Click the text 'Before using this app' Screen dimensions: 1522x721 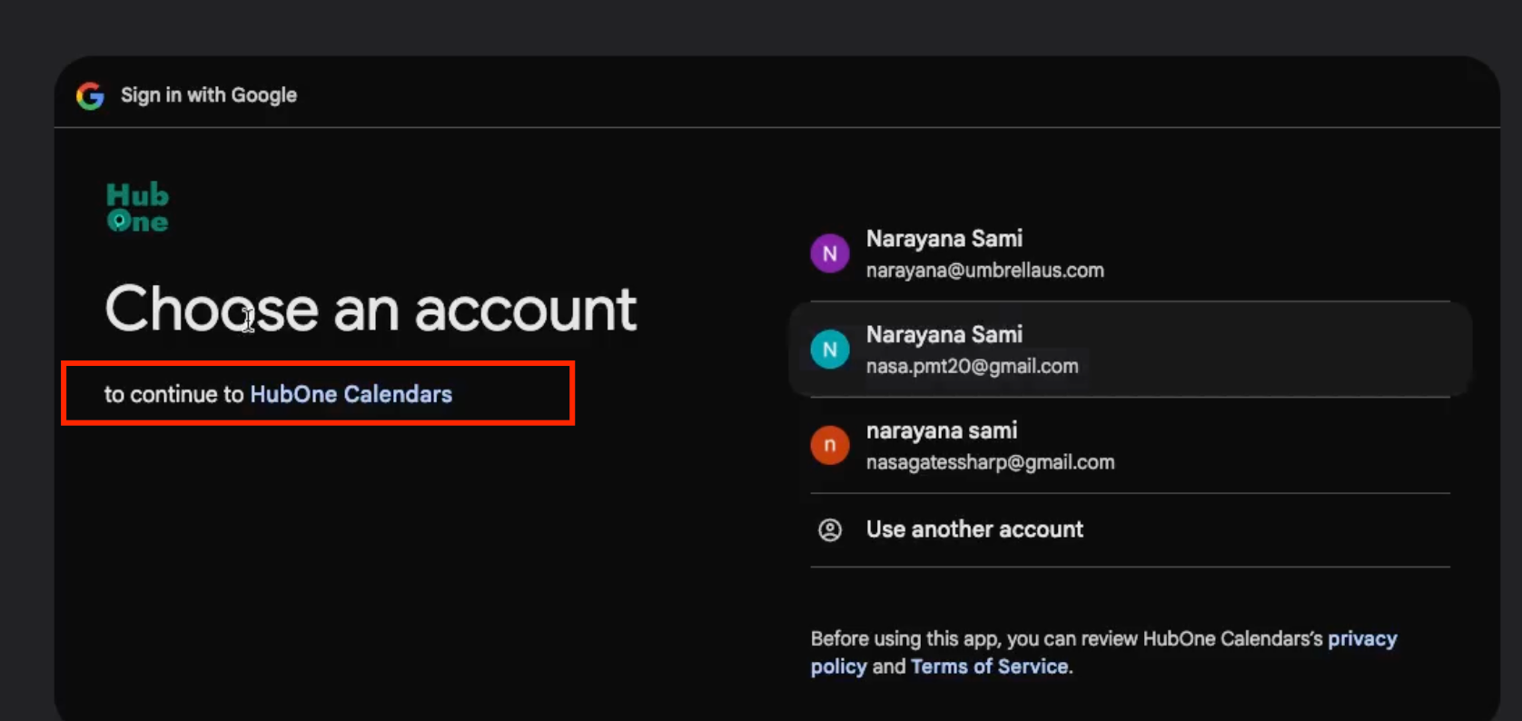[905, 638]
